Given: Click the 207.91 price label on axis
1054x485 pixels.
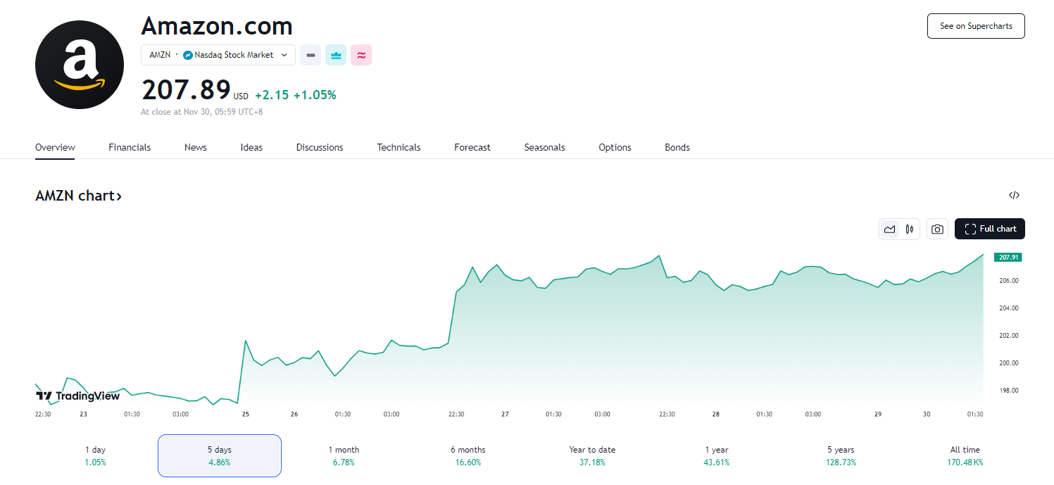Looking at the screenshot, I should point(1008,257).
